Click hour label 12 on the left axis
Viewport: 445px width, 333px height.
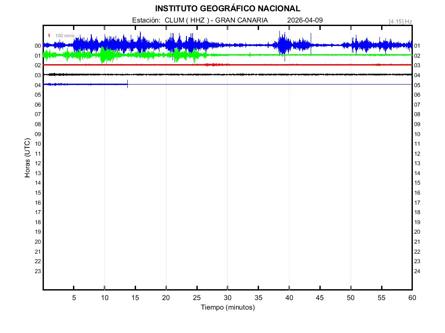[x=38, y=163]
